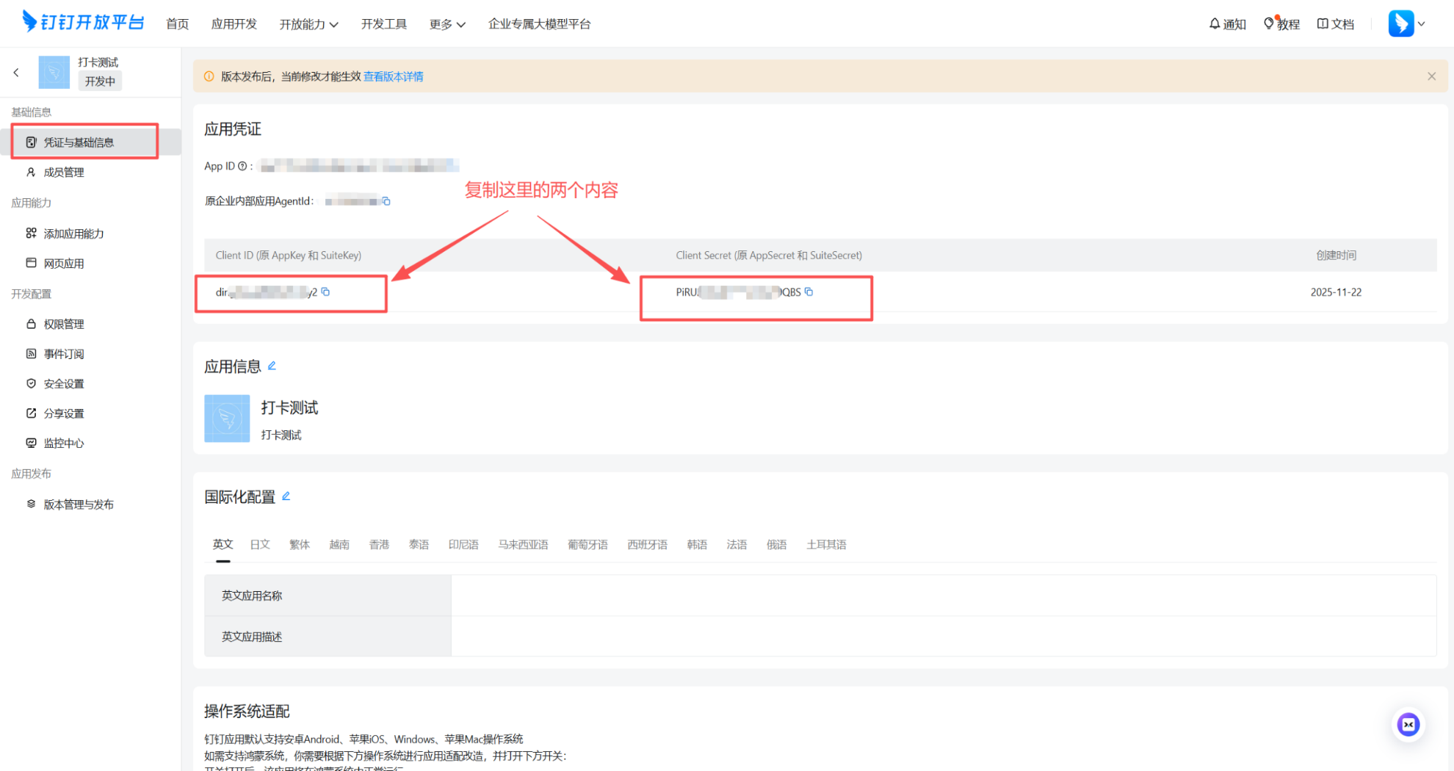Click the 查看版本详情 link

click(x=393, y=76)
